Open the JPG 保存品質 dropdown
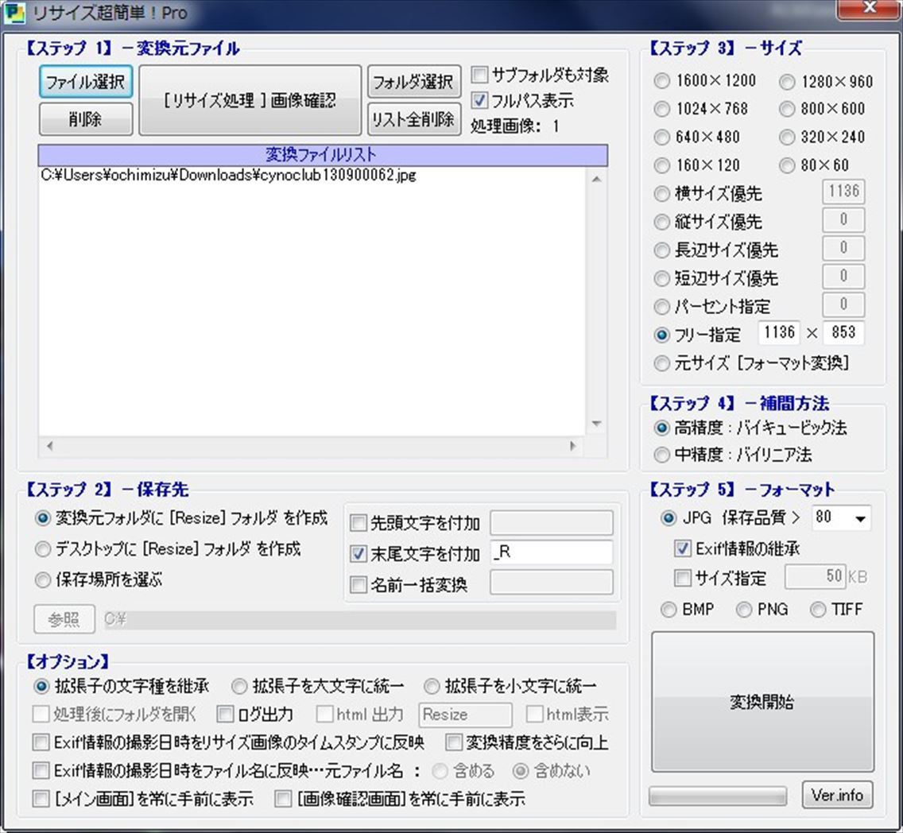Image resolution: width=903 pixels, height=833 pixels. click(860, 518)
